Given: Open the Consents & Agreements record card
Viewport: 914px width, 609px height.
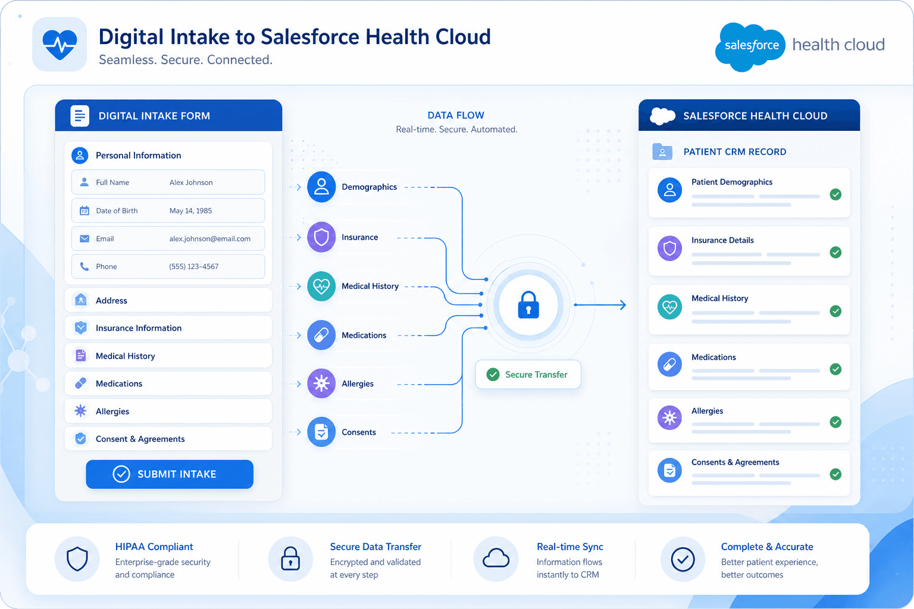Looking at the screenshot, I should coord(749,473).
